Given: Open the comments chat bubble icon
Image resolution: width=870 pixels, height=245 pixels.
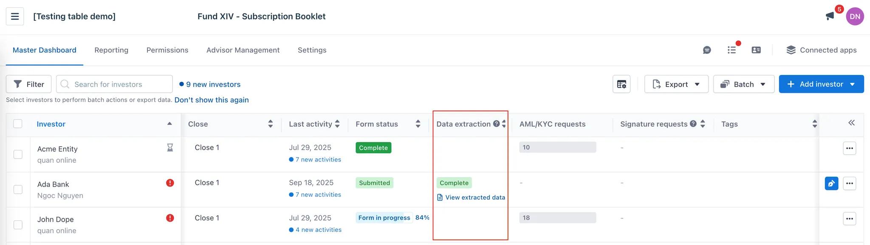Looking at the screenshot, I should click(x=707, y=50).
